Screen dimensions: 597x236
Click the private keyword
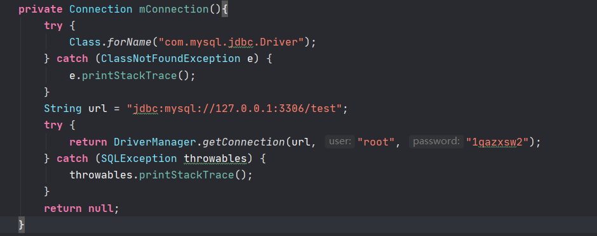(41, 9)
